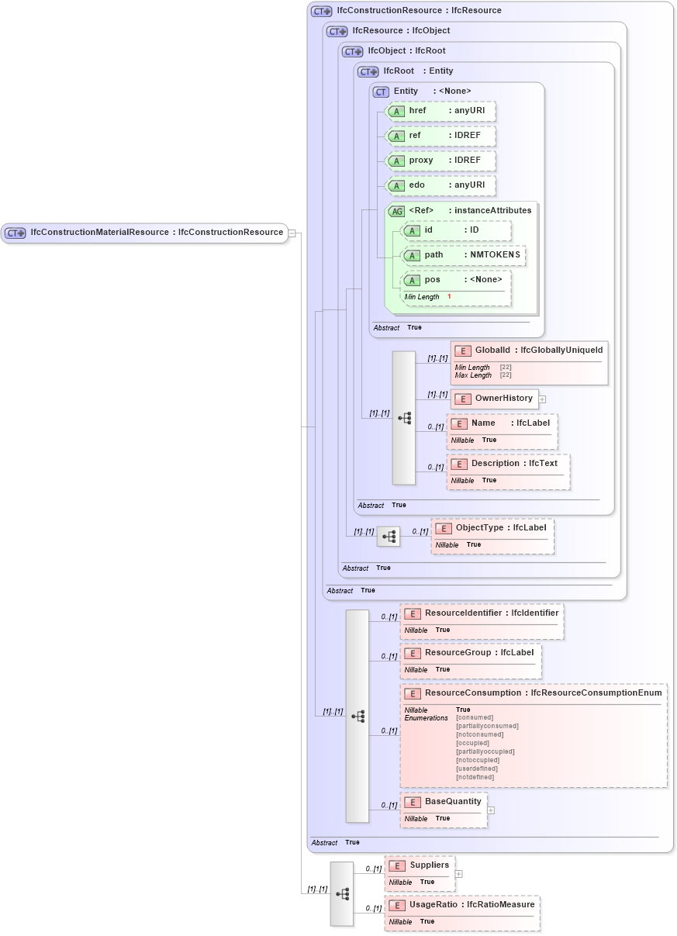
Task: Click the A icon for the pos attribute
Action: (413, 280)
